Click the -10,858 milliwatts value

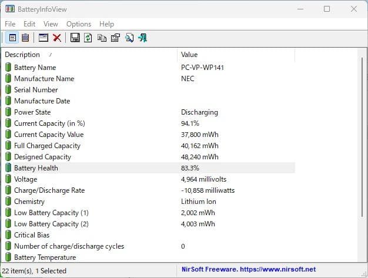[x=208, y=190]
